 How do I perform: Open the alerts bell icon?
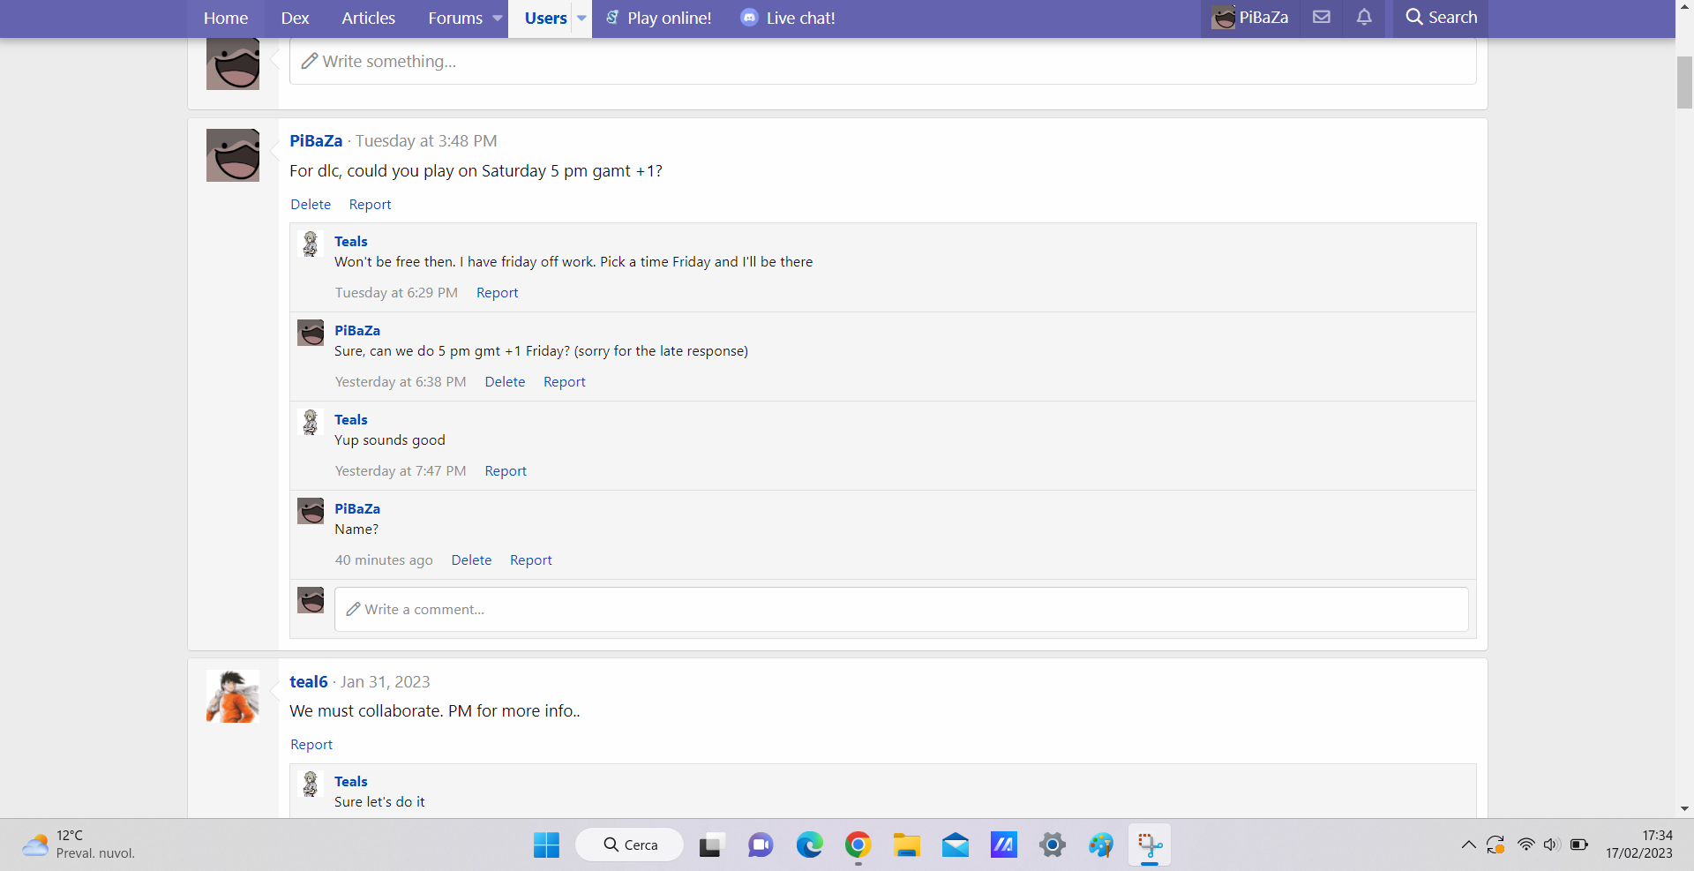click(x=1364, y=18)
